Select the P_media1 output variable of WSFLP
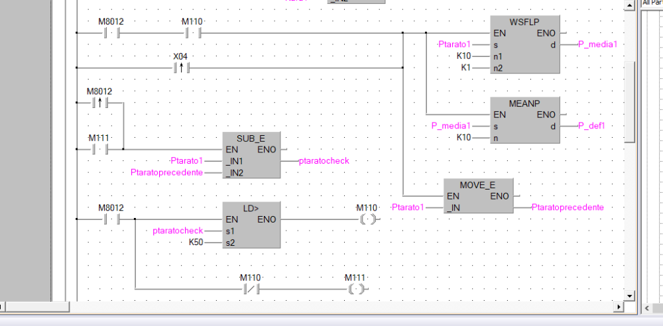The height and width of the screenshot is (326, 663). (x=597, y=44)
